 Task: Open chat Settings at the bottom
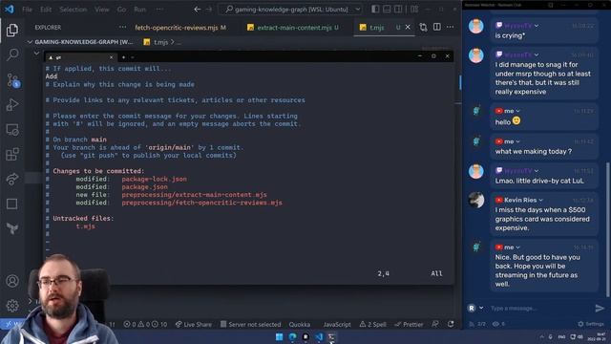click(x=591, y=324)
